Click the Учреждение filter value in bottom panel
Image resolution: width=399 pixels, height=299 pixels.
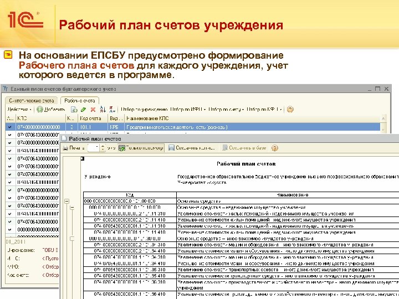[50, 250]
